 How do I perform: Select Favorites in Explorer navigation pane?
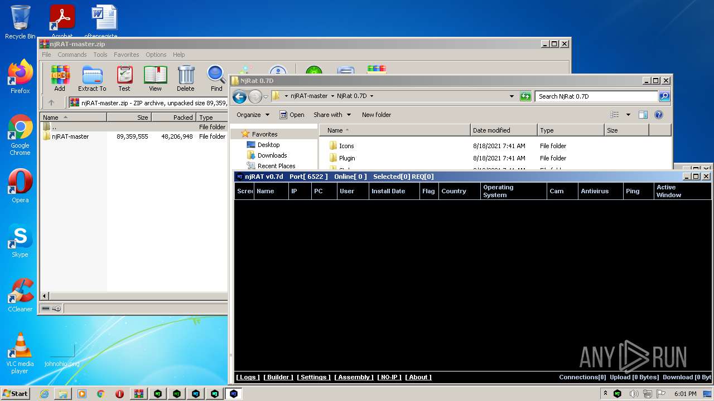tap(264, 134)
